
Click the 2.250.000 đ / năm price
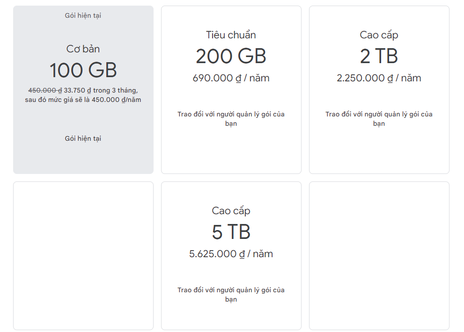[x=379, y=78]
